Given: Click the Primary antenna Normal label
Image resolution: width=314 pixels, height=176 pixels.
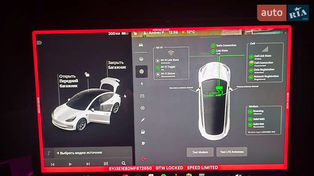Looking at the screenshot, I should click(248, 86).
